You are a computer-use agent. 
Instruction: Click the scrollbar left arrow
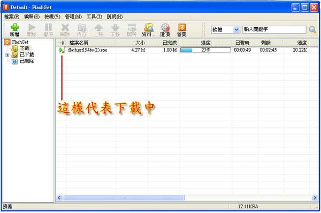59,198
